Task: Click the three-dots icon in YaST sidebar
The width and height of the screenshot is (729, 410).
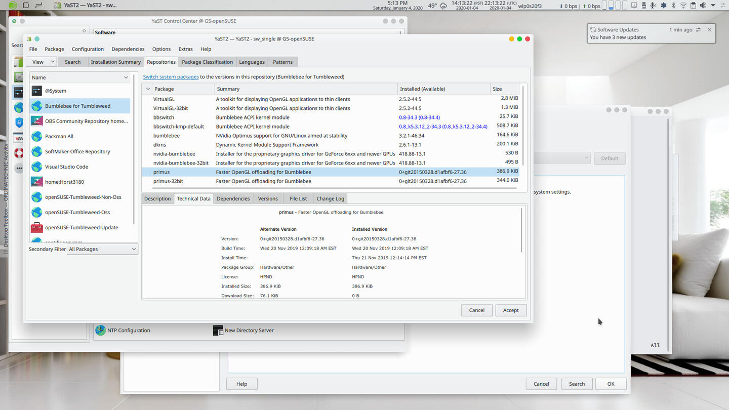Action: 19,168
